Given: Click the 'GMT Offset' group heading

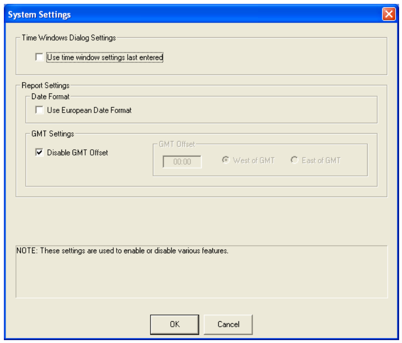Looking at the screenshot, I should point(177,143).
